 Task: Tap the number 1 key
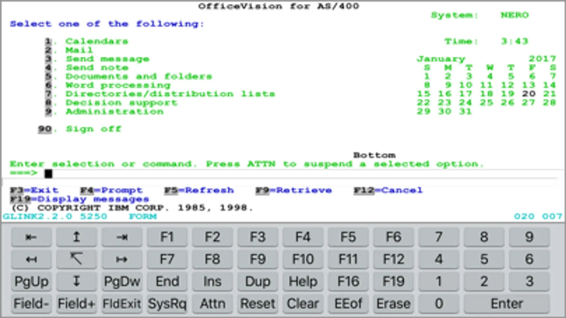(439, 282)
